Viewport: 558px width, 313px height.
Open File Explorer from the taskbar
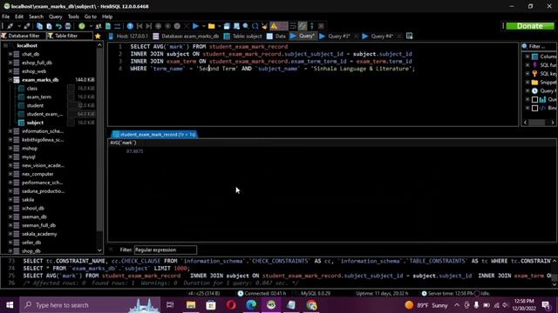191,305
